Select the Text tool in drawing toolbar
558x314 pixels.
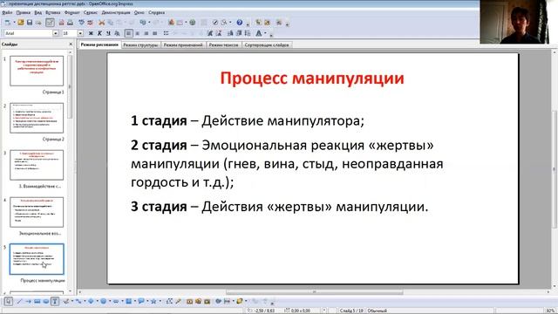[55, 301]
